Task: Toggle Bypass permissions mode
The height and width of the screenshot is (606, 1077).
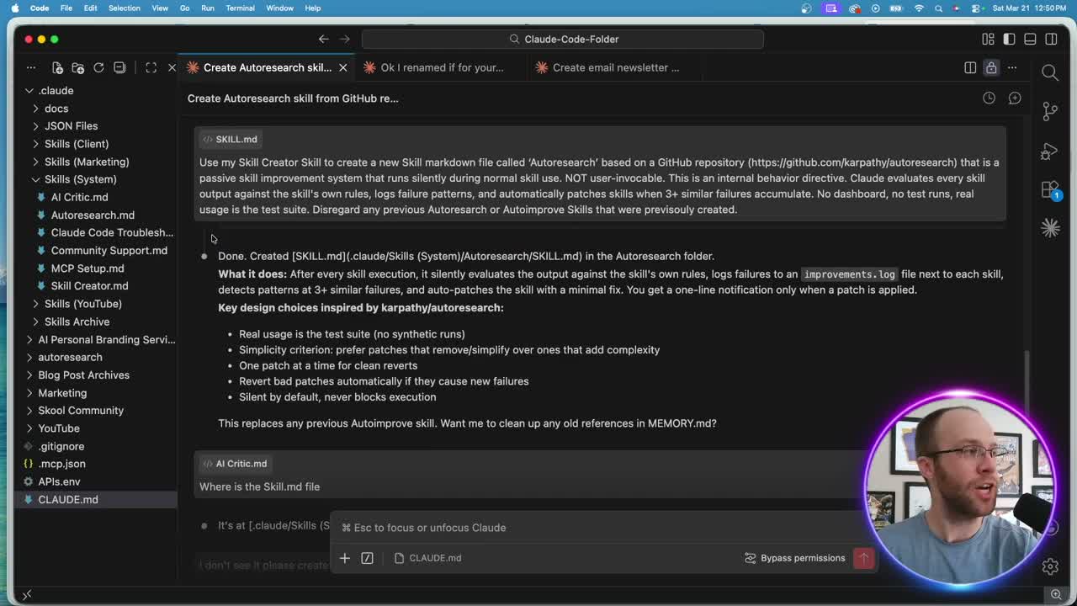Action: (795, 558)
